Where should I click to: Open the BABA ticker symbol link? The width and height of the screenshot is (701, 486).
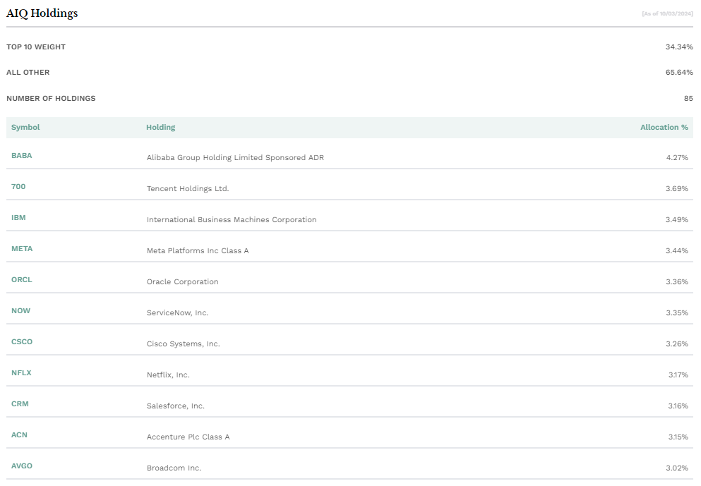(x=21, y=155)
